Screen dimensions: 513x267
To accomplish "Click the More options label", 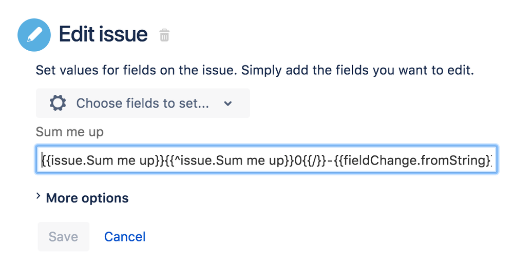I will [x=87, y=198].
